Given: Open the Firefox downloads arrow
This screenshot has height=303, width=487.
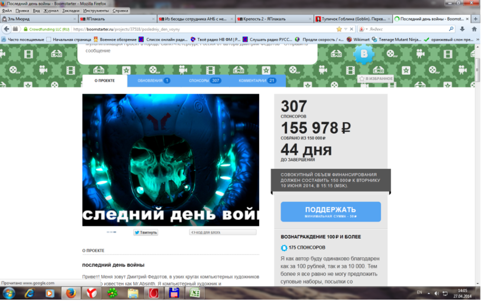Looking at the screenshot, I should pos(462,29).
